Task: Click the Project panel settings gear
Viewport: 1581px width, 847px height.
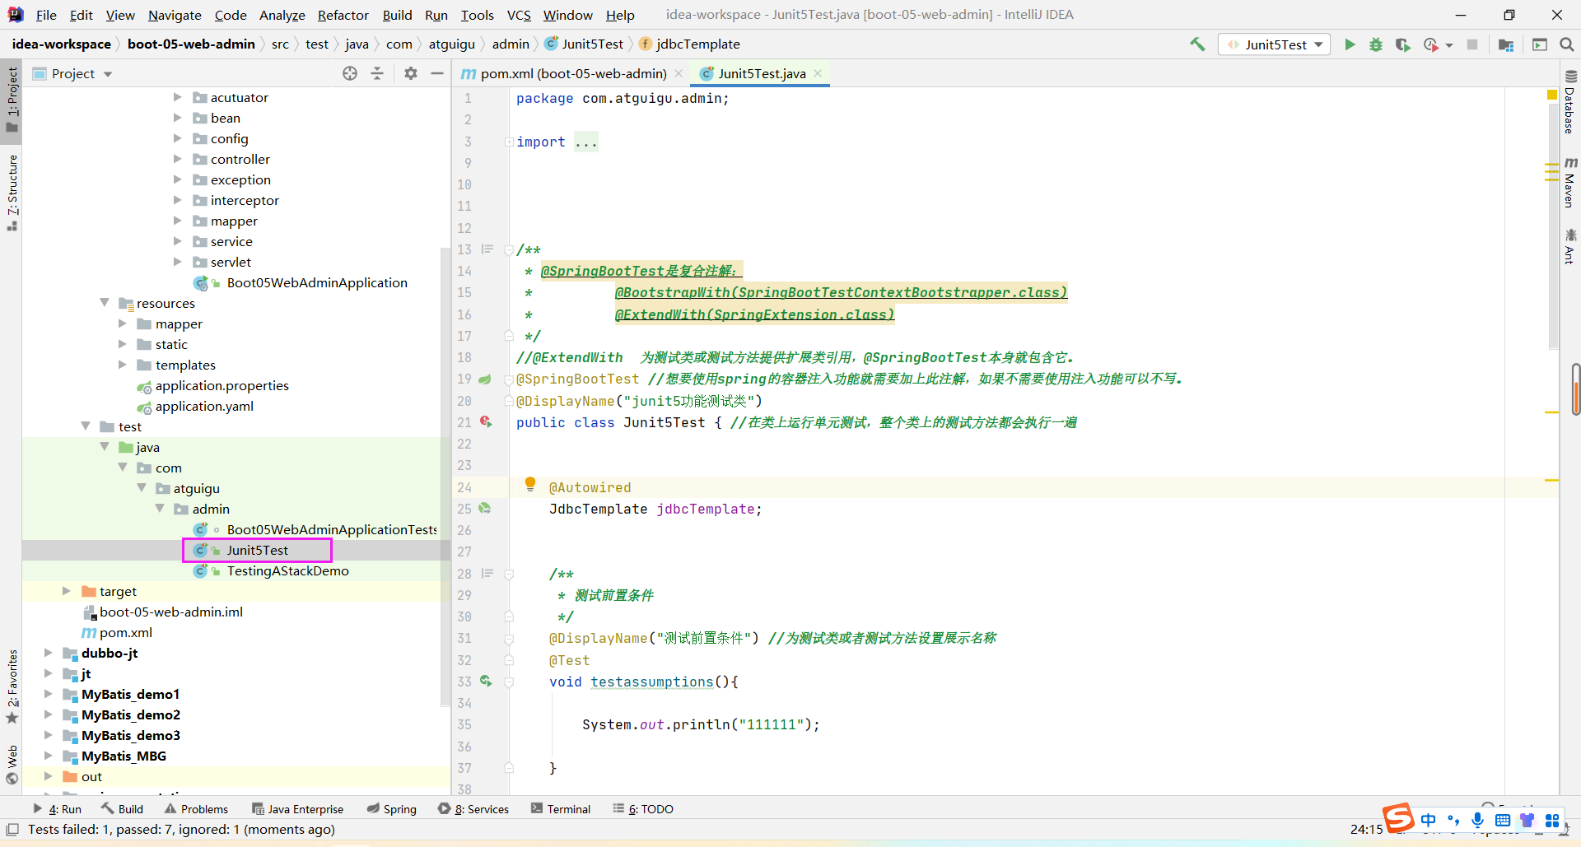Action: click(x=411, y=73)
